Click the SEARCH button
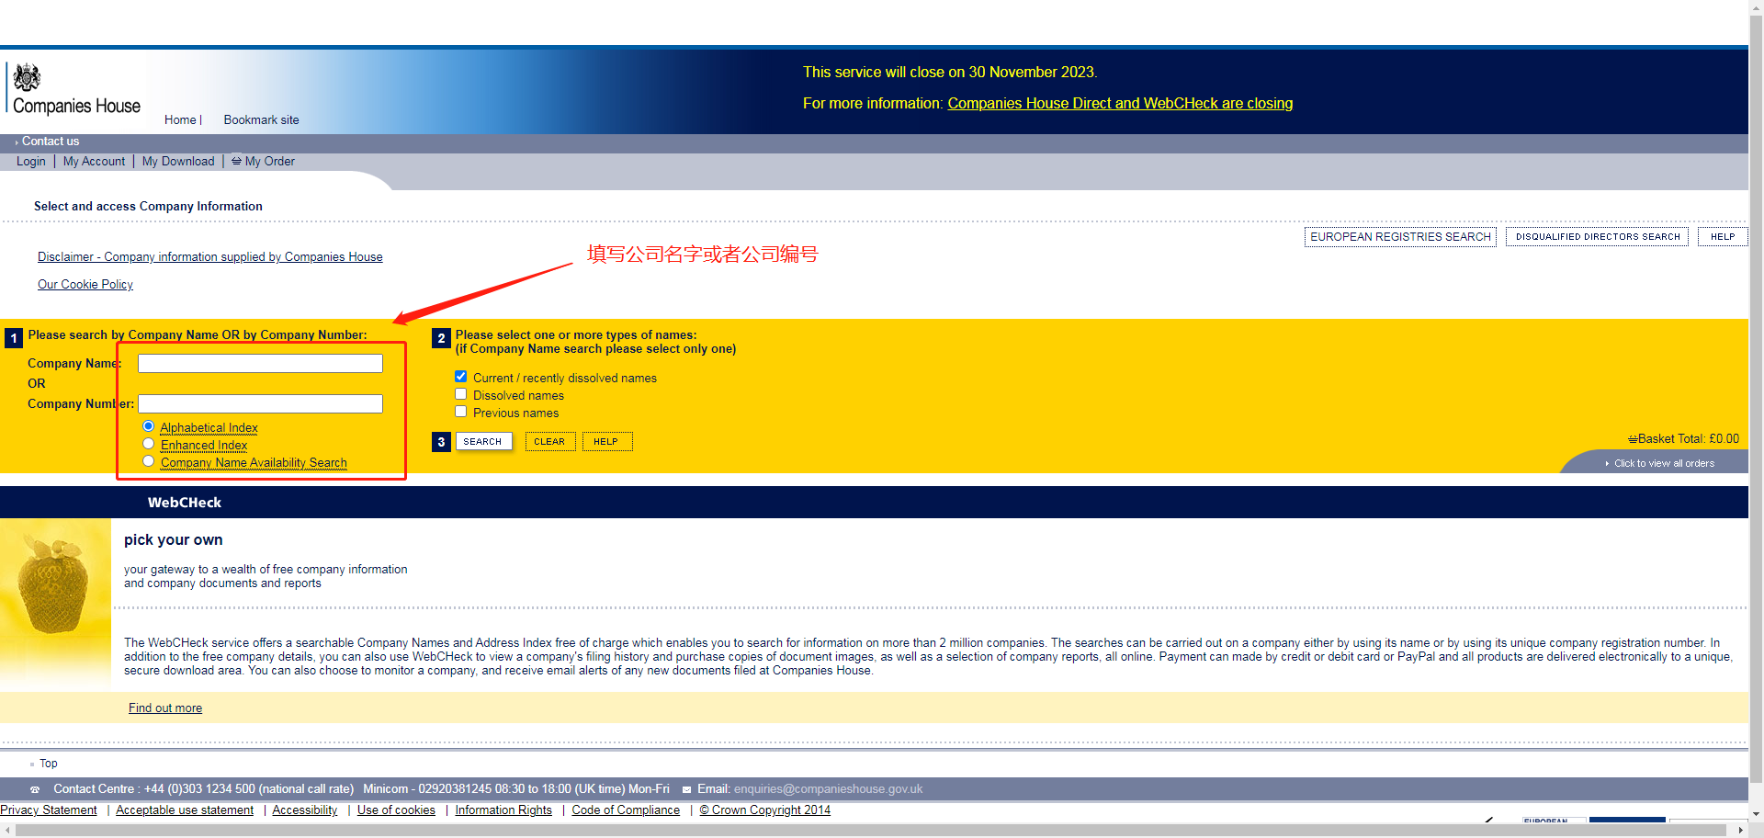1764x838 pixels. point(482,442)
